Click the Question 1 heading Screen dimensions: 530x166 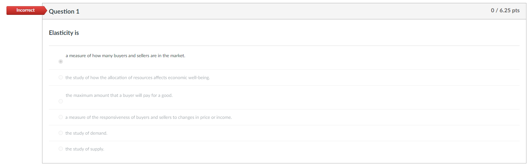pyautogui.click(x=64, y=11)
